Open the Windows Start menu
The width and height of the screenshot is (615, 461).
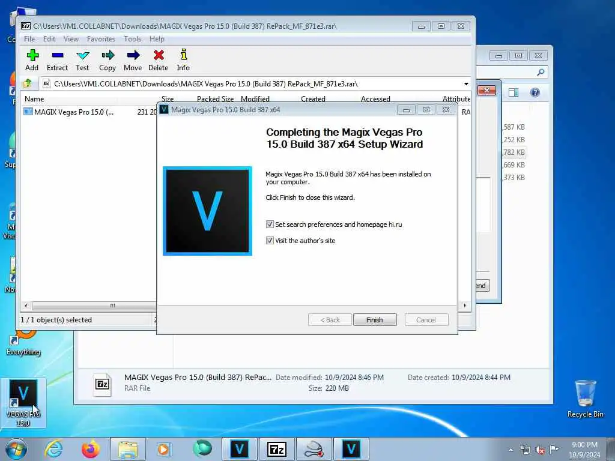tap(16, 449)
